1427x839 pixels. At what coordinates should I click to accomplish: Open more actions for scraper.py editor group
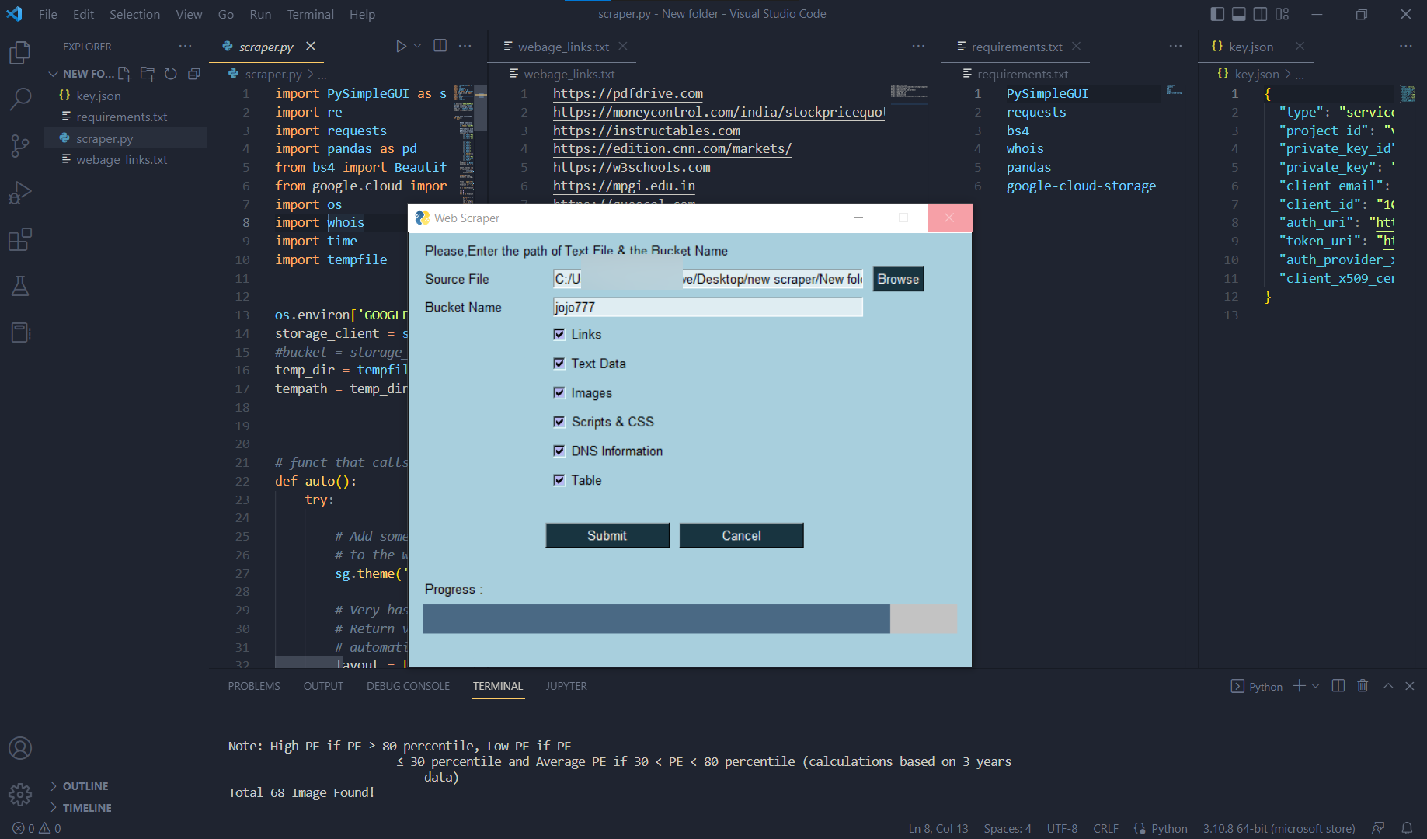coord(465,46)
